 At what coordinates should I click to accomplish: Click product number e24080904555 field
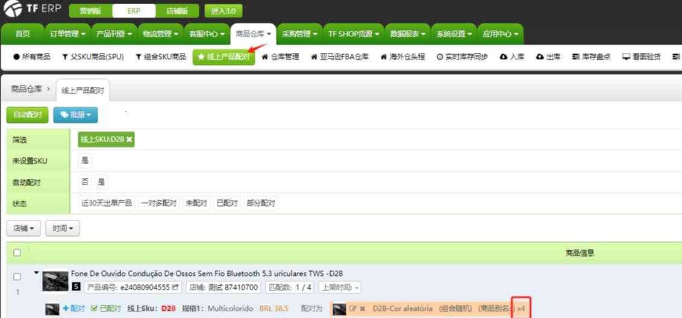(133, 287)
